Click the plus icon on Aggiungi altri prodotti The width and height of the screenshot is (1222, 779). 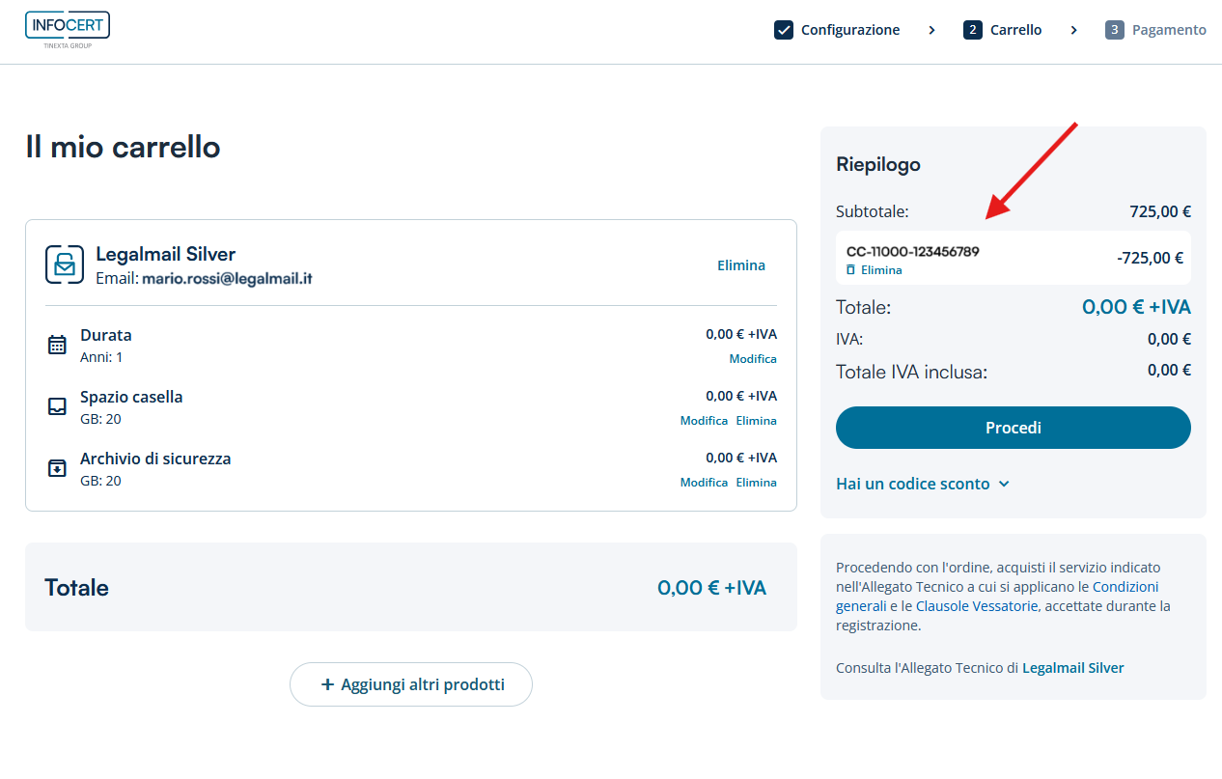pyautogui.click(x=327, y=684)
